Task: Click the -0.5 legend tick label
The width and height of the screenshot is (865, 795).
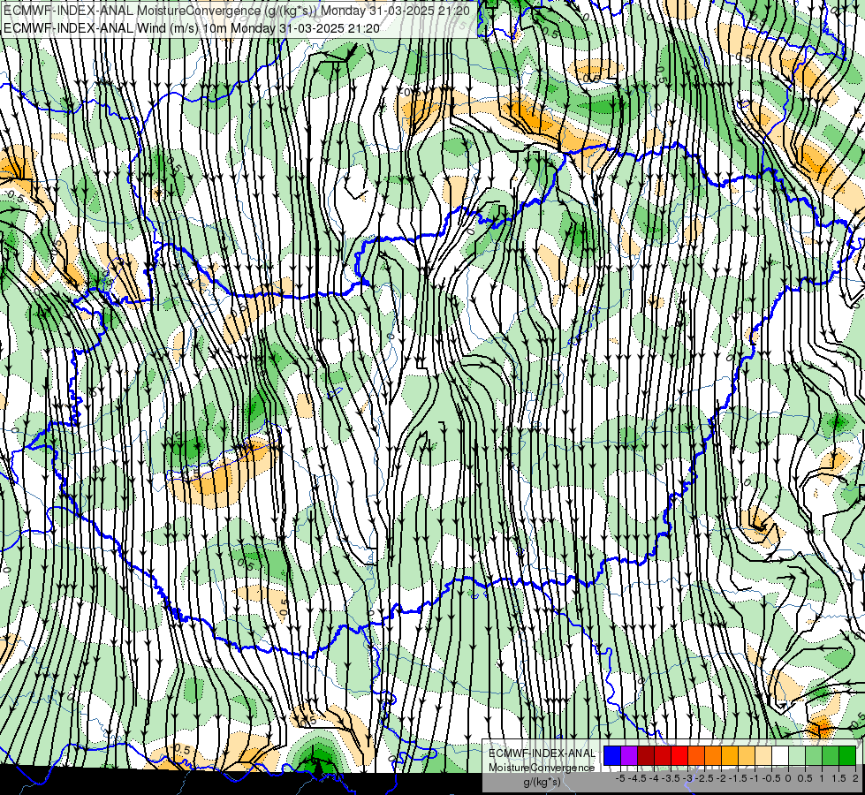Action: tap(771, 778)
